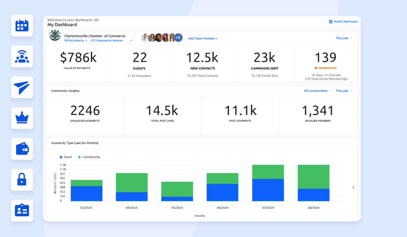Screen dimensions: 407x237
Task: Expand the top This year dropdown
Action: 344,38
